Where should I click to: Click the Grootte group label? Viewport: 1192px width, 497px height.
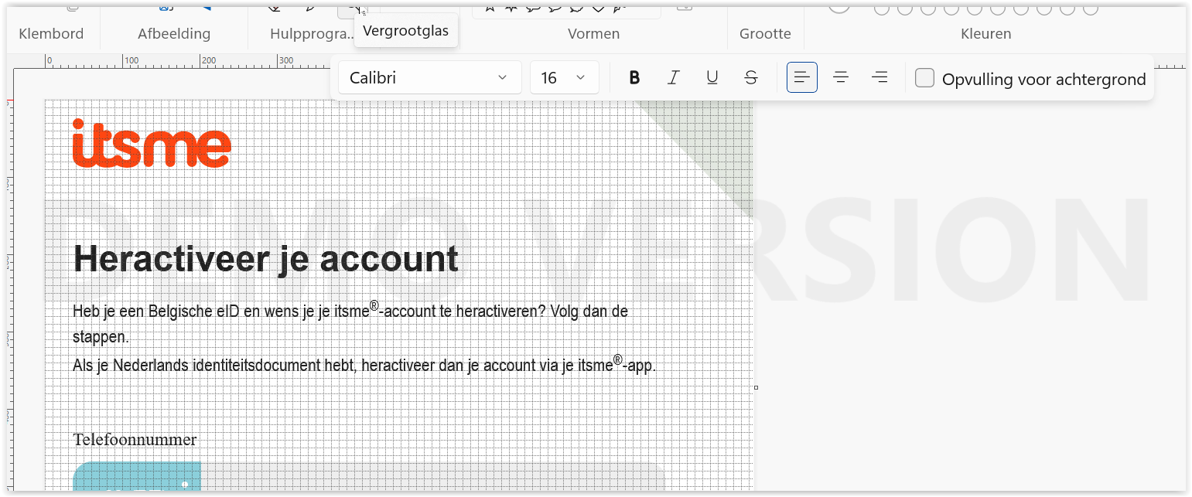point(765,34)
